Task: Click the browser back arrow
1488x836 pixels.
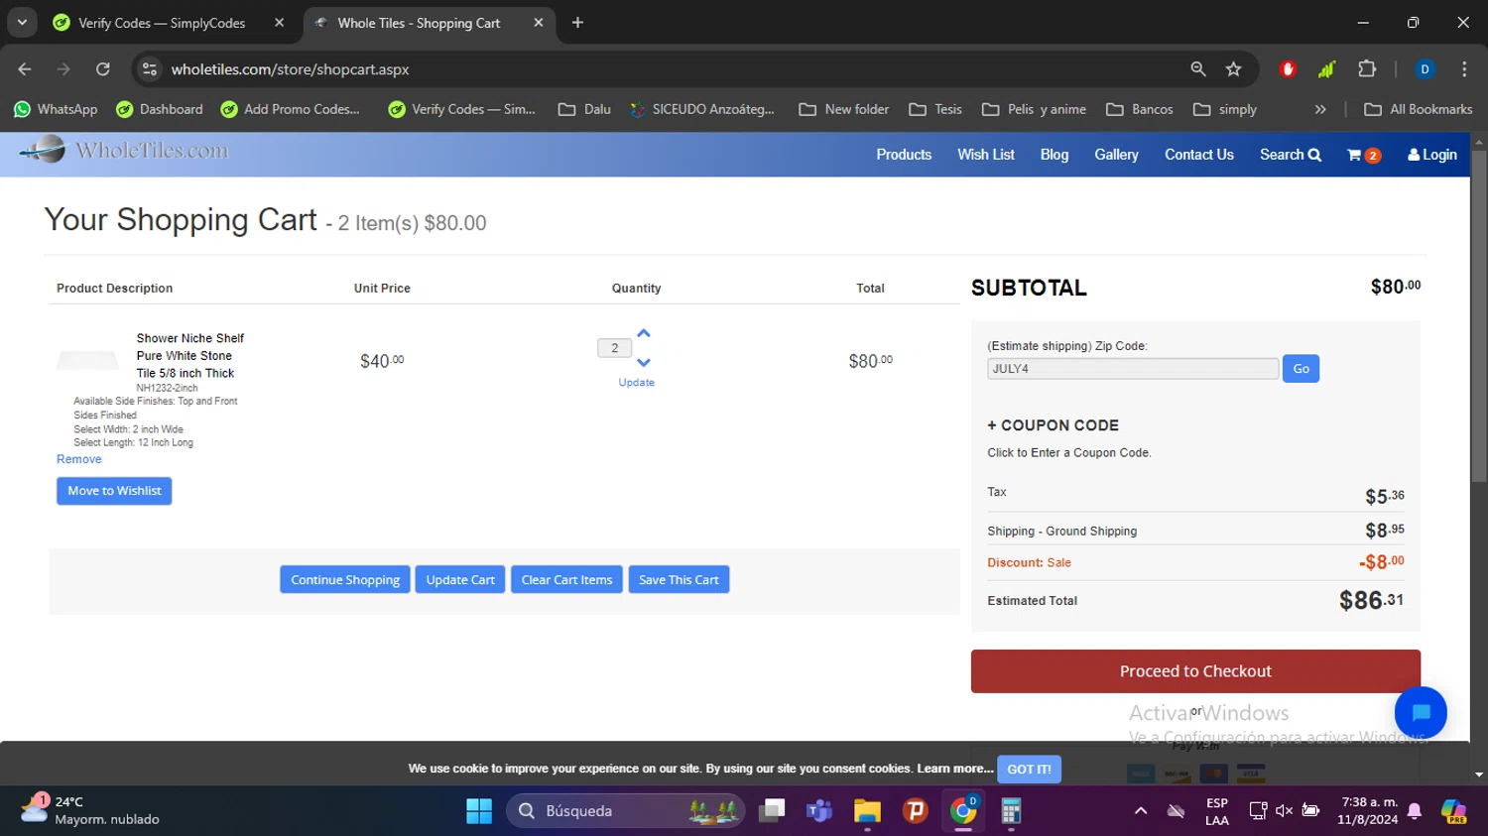Action: point(25,69)
